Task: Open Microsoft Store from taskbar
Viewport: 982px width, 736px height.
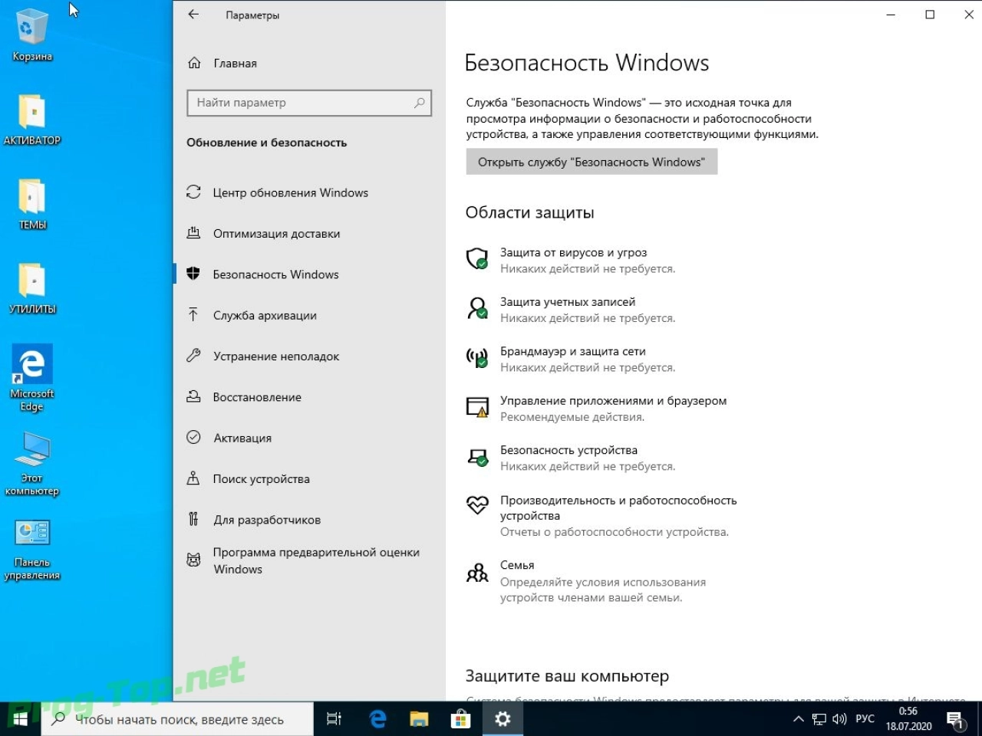Action: coord(460,719)
